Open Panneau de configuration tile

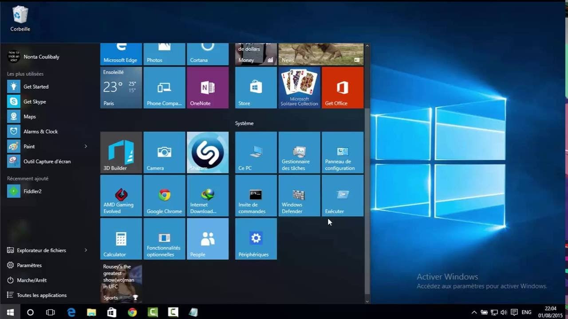point(343,152)
